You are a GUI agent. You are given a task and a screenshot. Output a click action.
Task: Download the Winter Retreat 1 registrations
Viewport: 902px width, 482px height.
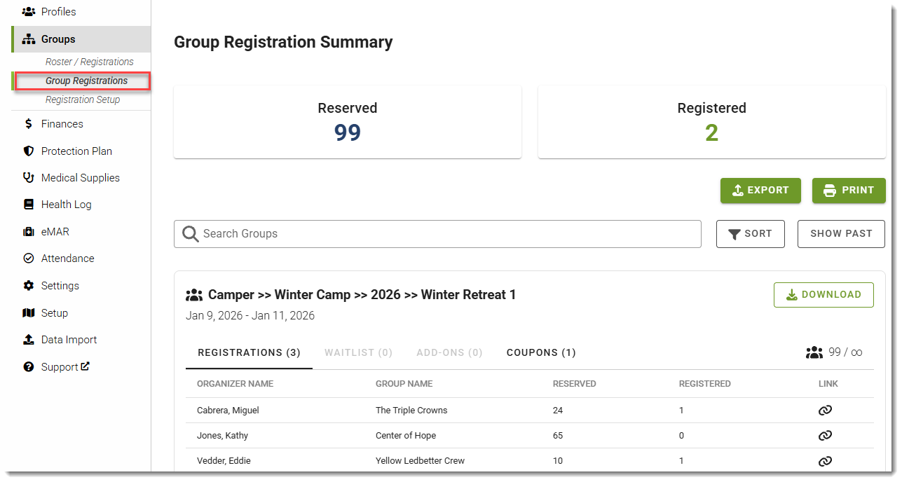(x=824, y=295)
